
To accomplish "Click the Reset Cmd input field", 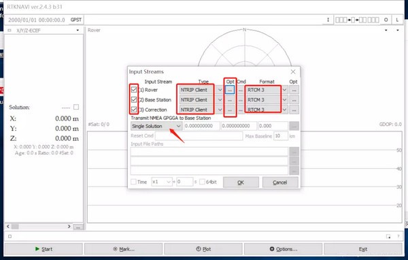I will (199, 136).
